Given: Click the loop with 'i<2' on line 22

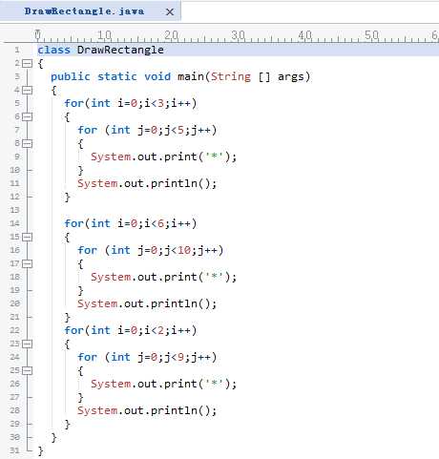Looking at the screenshot, I should click(131, 330).
